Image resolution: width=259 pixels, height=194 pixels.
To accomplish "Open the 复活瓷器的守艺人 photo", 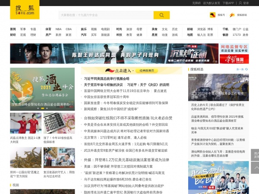I will (x=59, y=157).
